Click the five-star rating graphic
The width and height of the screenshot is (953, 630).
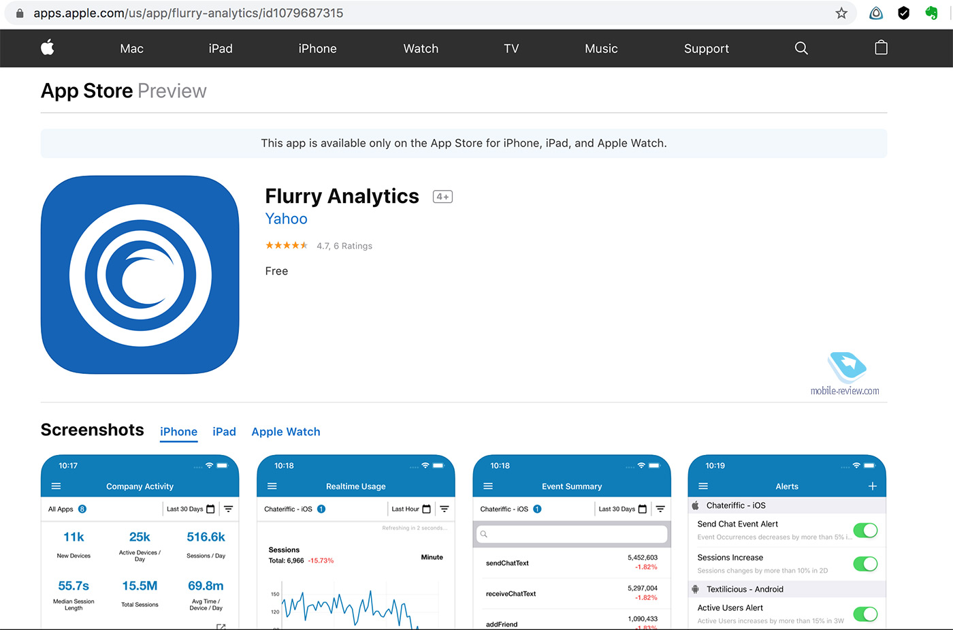pos(287,246)
